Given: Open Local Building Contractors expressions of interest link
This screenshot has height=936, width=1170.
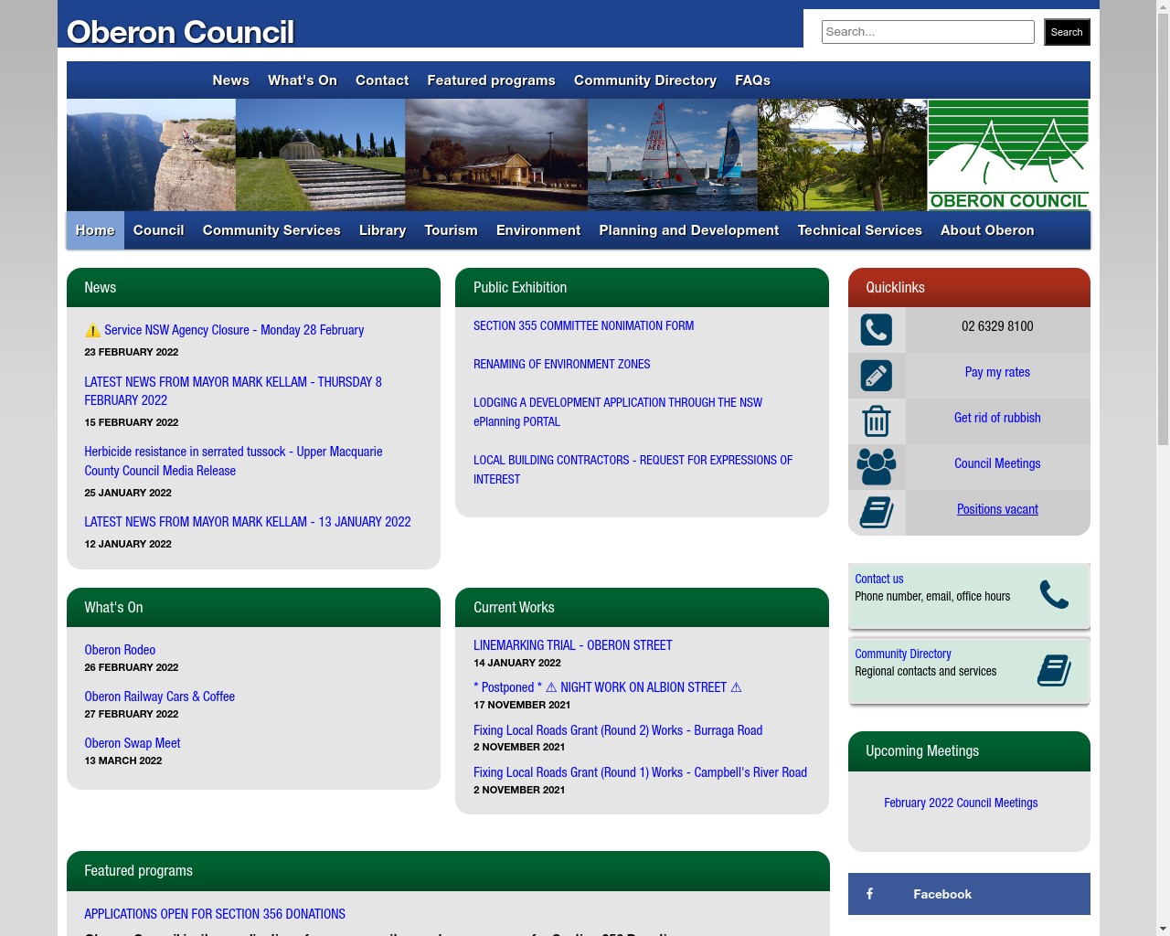Looking at the screenshot, I should (x=633, y=470).
